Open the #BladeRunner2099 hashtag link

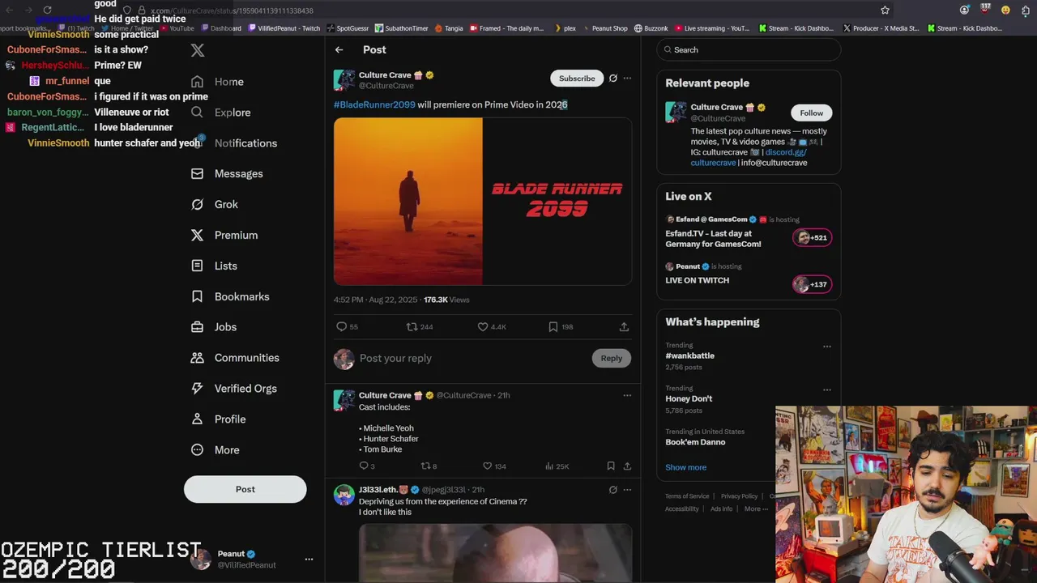pyautogui.click(x=374, y=104)
